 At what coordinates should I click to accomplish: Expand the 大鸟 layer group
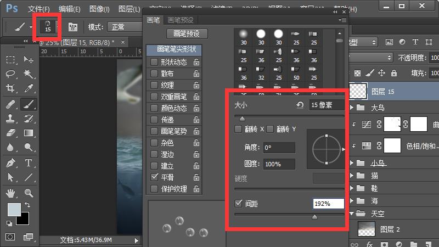click(x=352, y=108)
